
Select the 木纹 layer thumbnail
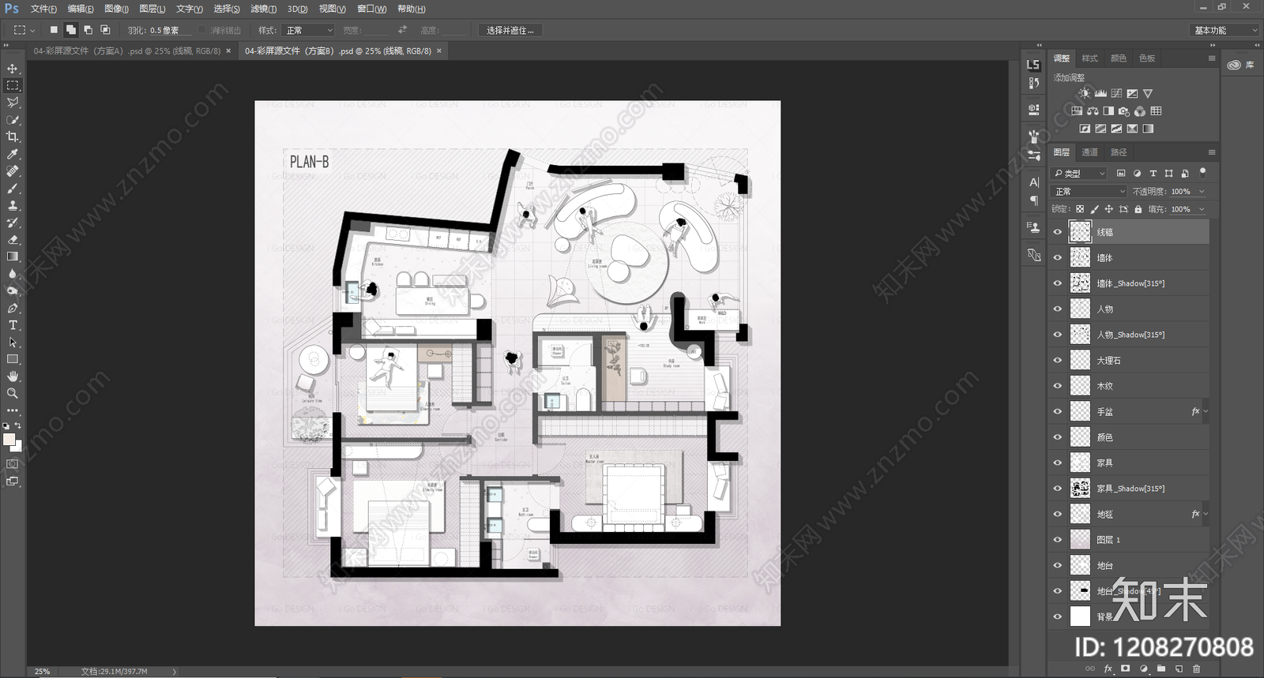[x=1080, y=386]
